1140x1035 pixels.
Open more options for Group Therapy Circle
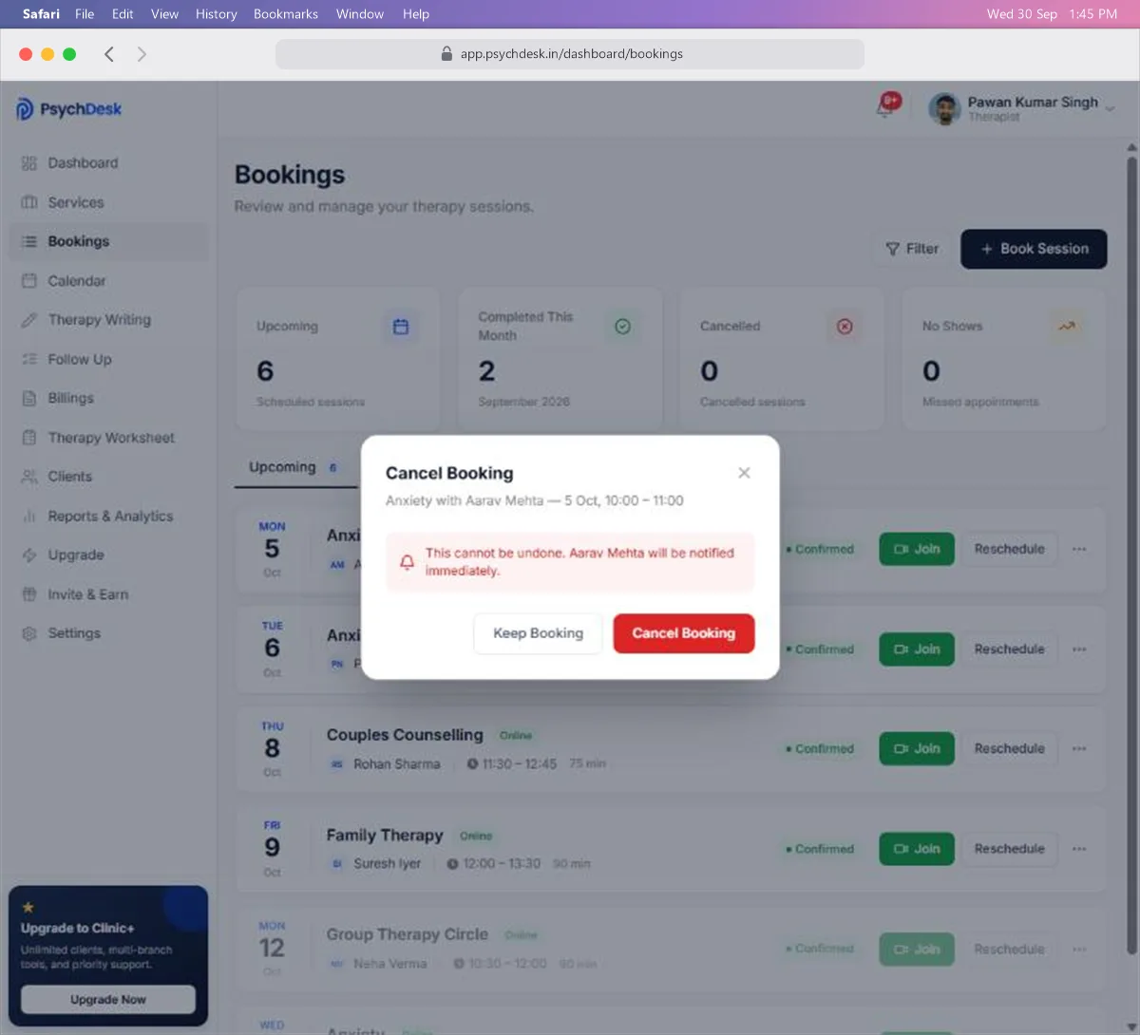coord(1079,949)
